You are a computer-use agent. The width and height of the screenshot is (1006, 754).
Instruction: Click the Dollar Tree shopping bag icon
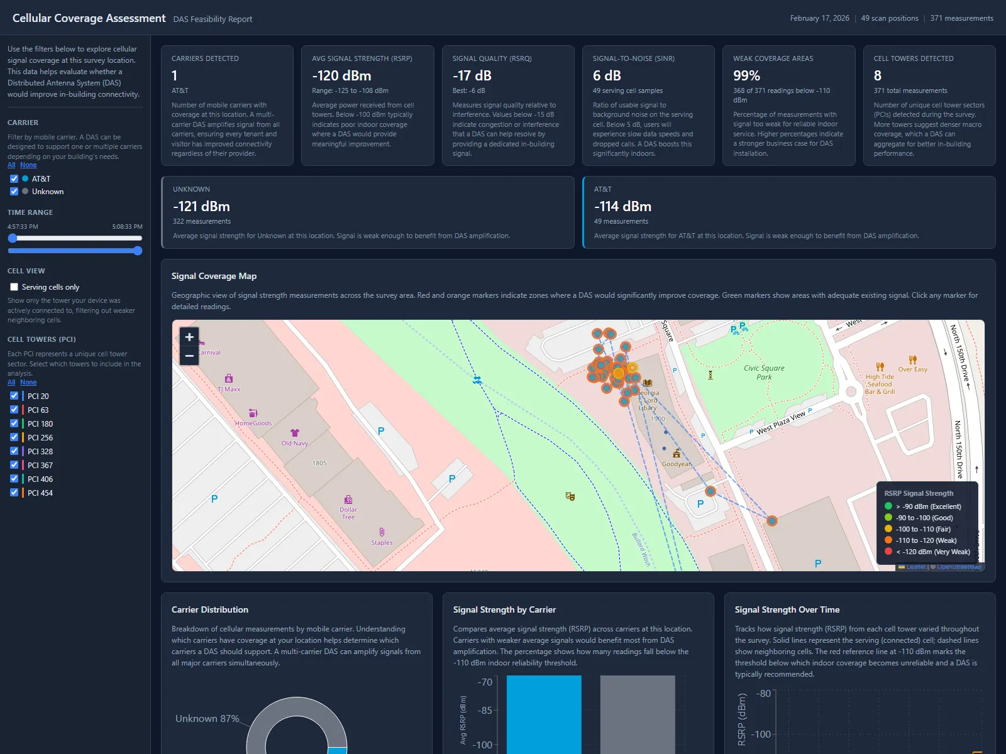348,501
